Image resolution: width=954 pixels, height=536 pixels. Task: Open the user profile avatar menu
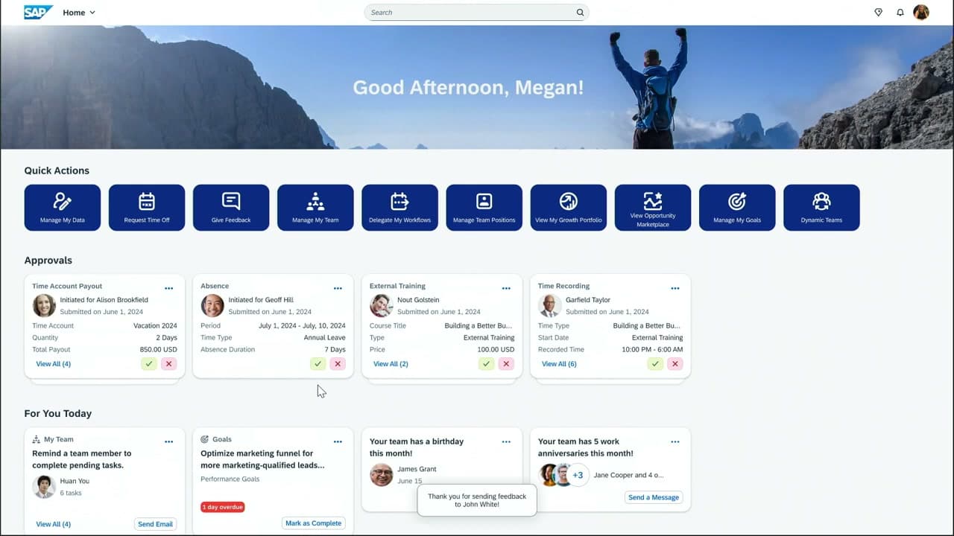point(921,12)
